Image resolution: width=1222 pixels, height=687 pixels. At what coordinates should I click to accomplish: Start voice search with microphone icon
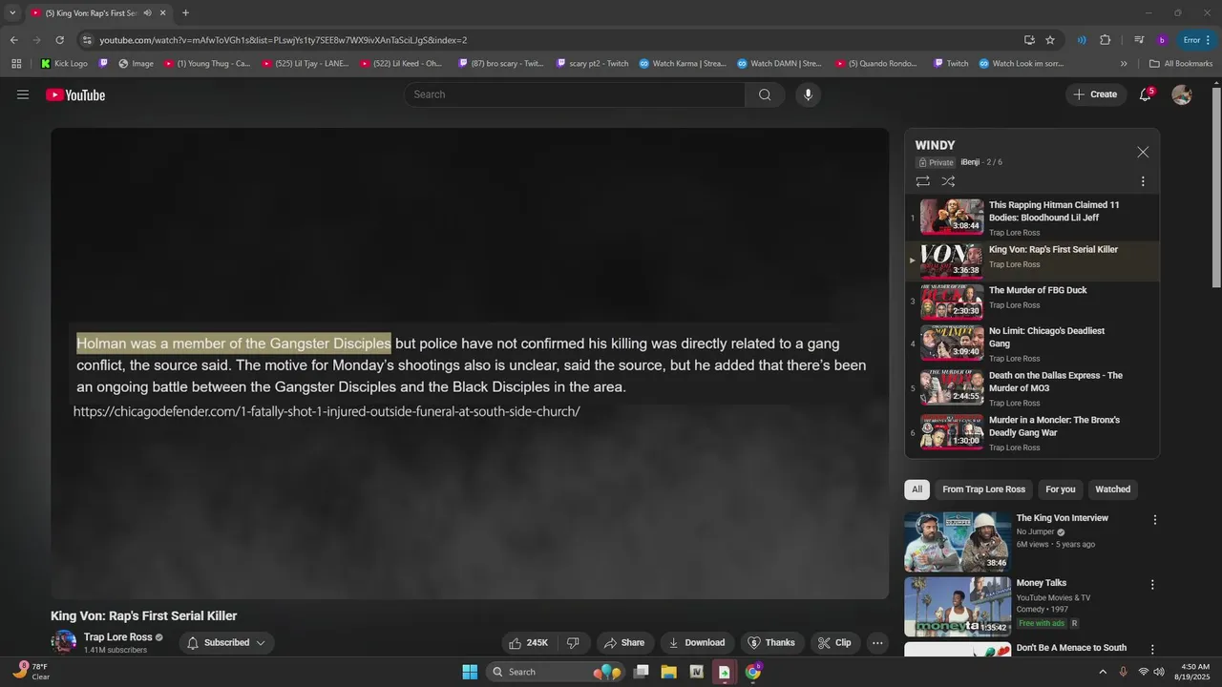coord(808,94)
